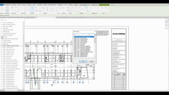Expand Detail Views (Detail) in Project Browser
The height and width of the screenshot is (95, 169).
tap(2, 26)
